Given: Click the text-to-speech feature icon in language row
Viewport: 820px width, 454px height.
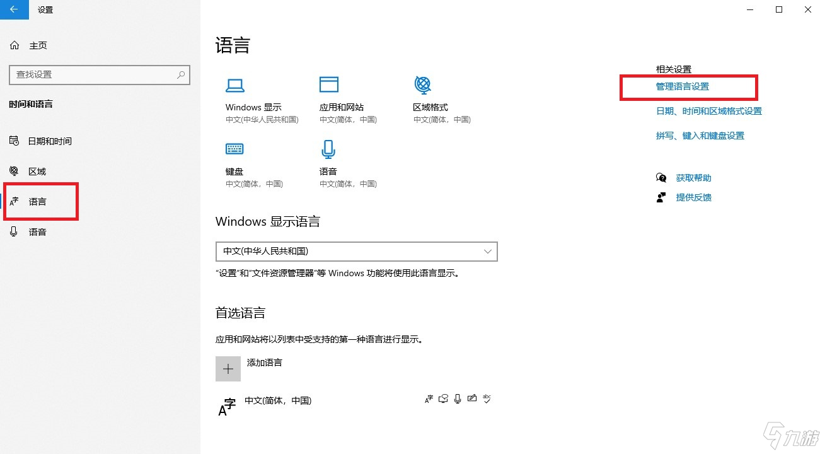Looking at the screenshot, I should tap(444, 399).
